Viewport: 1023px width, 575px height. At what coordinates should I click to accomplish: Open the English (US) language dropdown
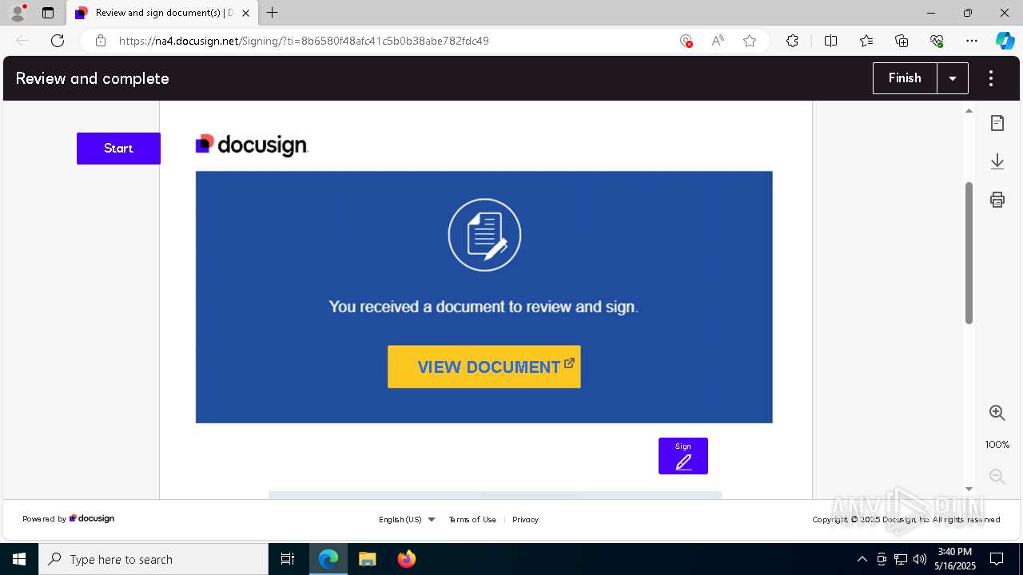407,519
